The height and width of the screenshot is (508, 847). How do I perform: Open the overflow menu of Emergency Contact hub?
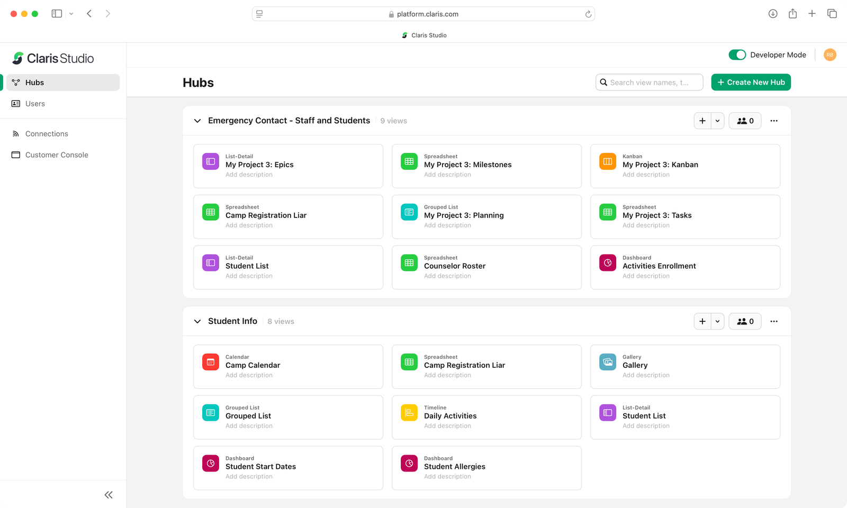click(774, 121)
